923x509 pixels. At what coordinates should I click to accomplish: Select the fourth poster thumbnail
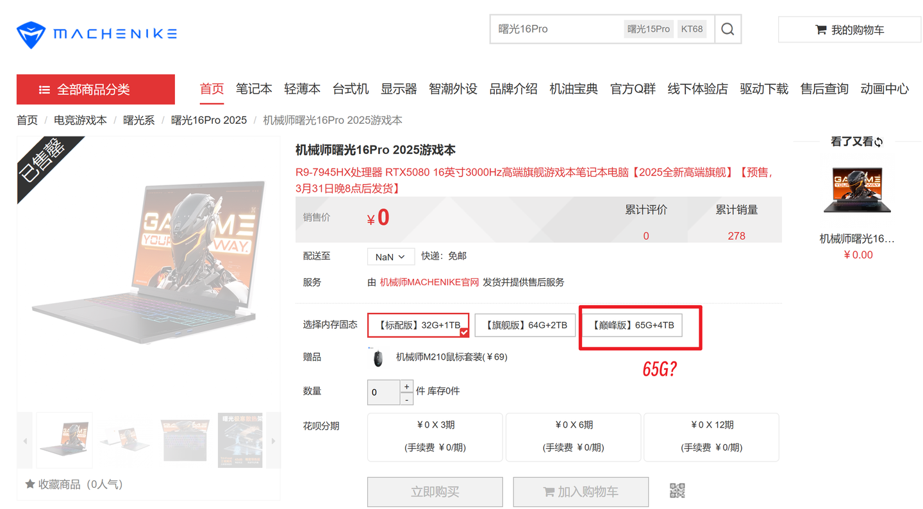pos(240,440)
